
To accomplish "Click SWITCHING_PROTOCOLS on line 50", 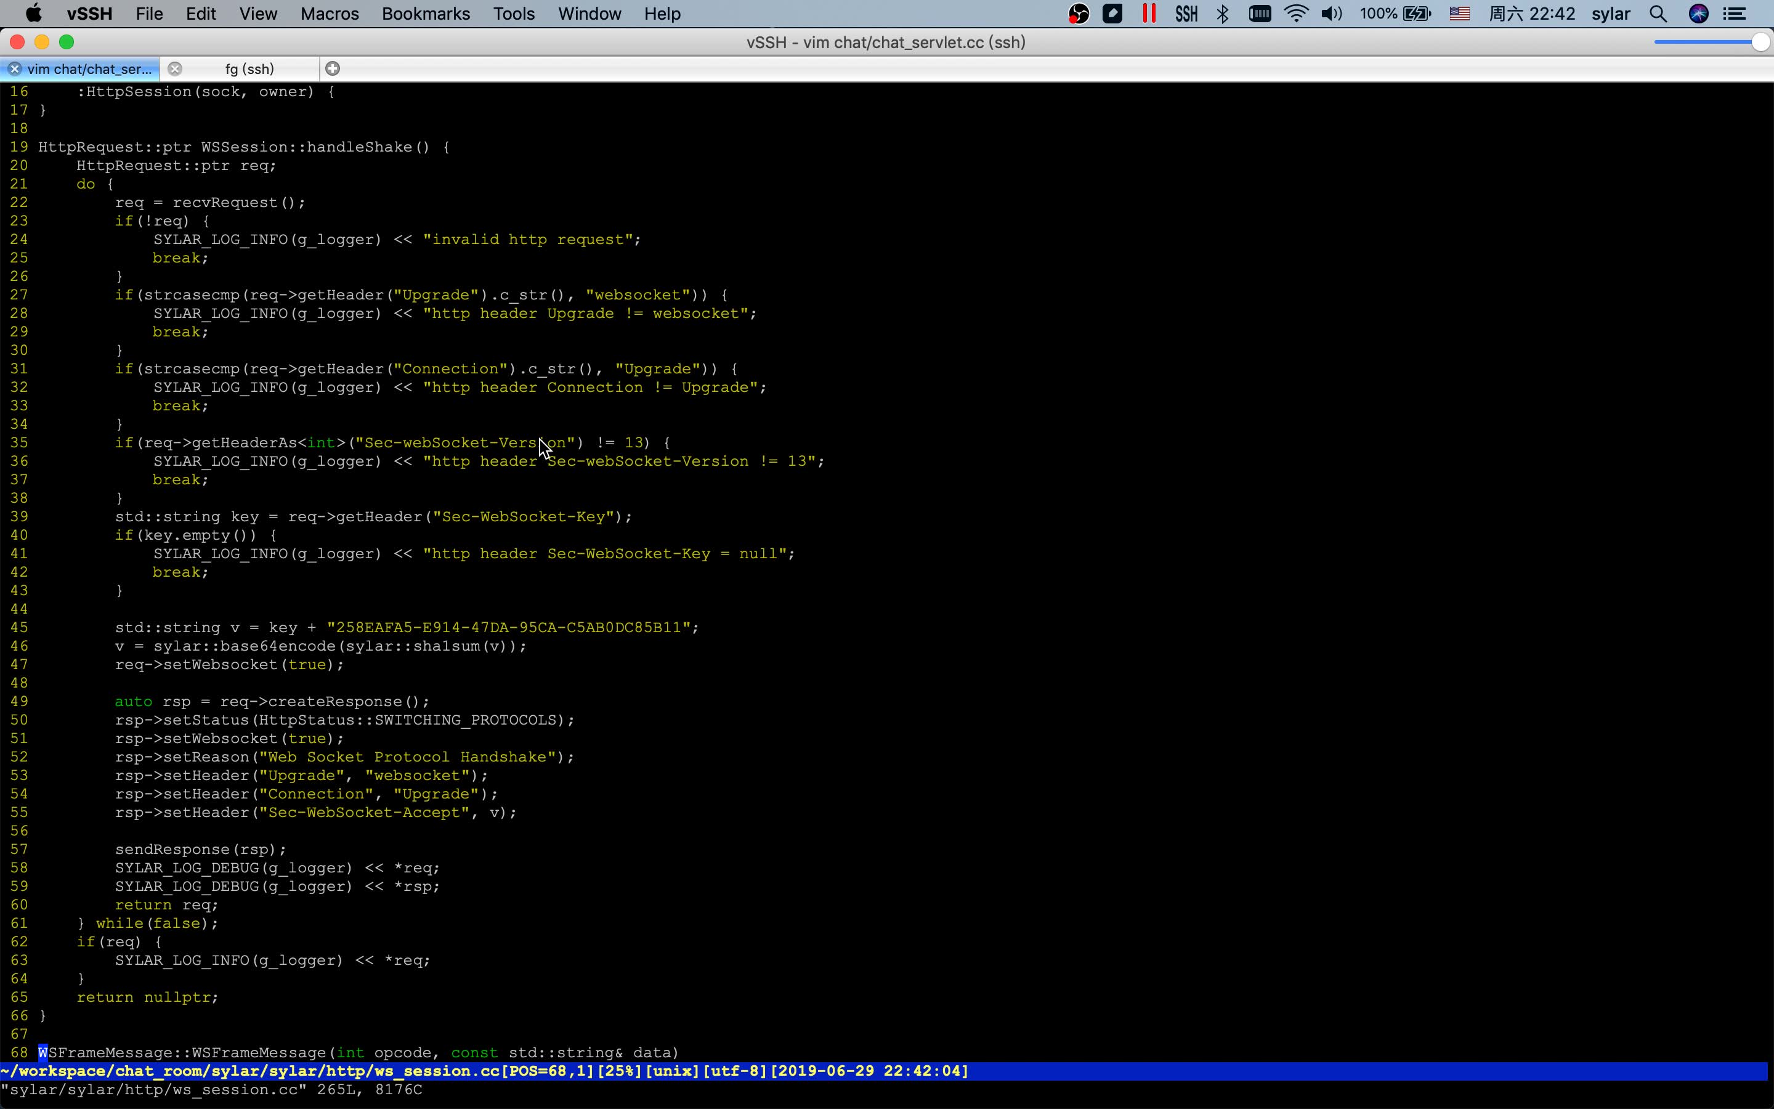I will 466,720.
